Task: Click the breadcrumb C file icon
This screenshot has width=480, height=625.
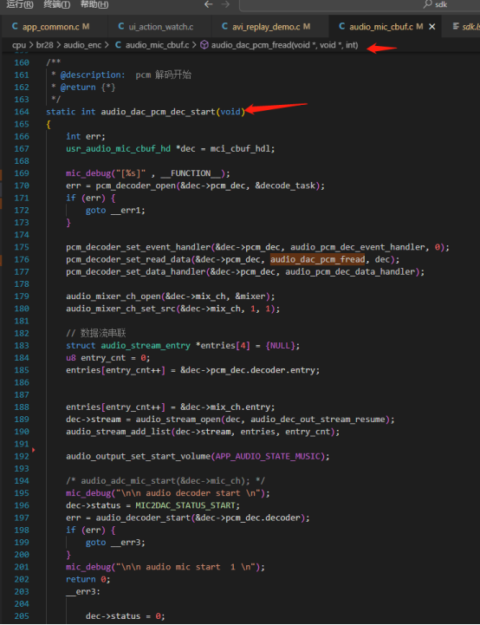Action: (119, 45)
